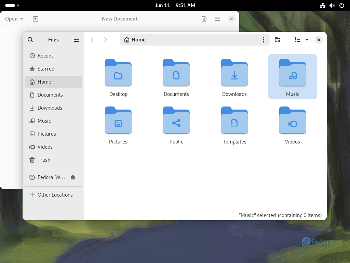
Task: Open the Open dropdown in text editor
Action: coord(14,19)
